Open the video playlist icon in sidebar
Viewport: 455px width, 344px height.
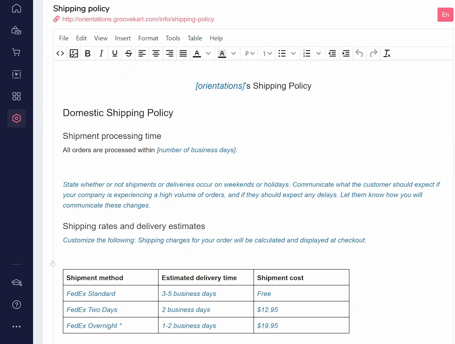coord(16,74)
